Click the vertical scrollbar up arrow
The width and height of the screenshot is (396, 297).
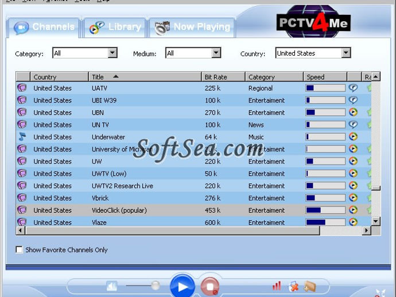376,76
